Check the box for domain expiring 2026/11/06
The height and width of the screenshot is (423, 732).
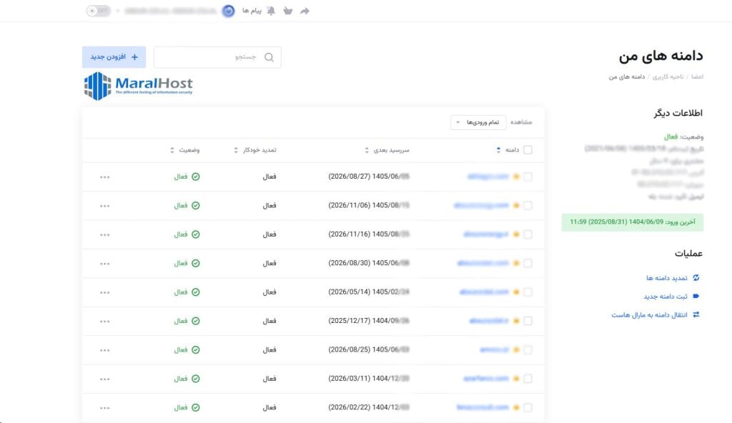pyautogui.click(x=528, y=205)
